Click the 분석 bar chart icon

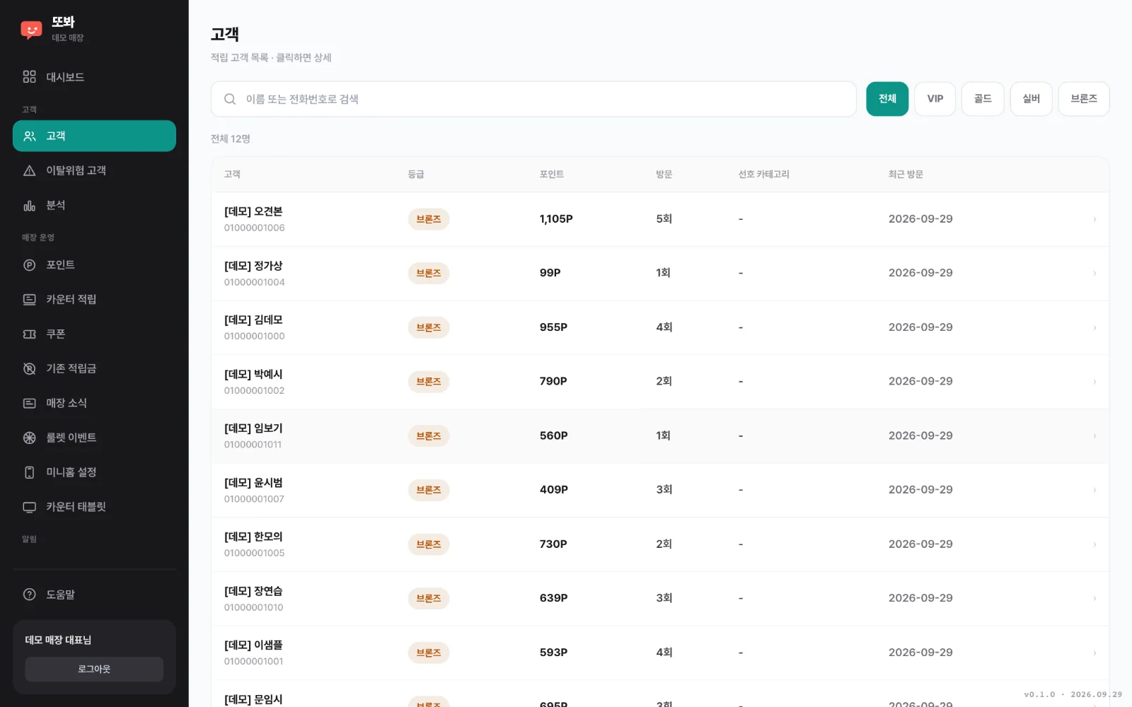29,205
